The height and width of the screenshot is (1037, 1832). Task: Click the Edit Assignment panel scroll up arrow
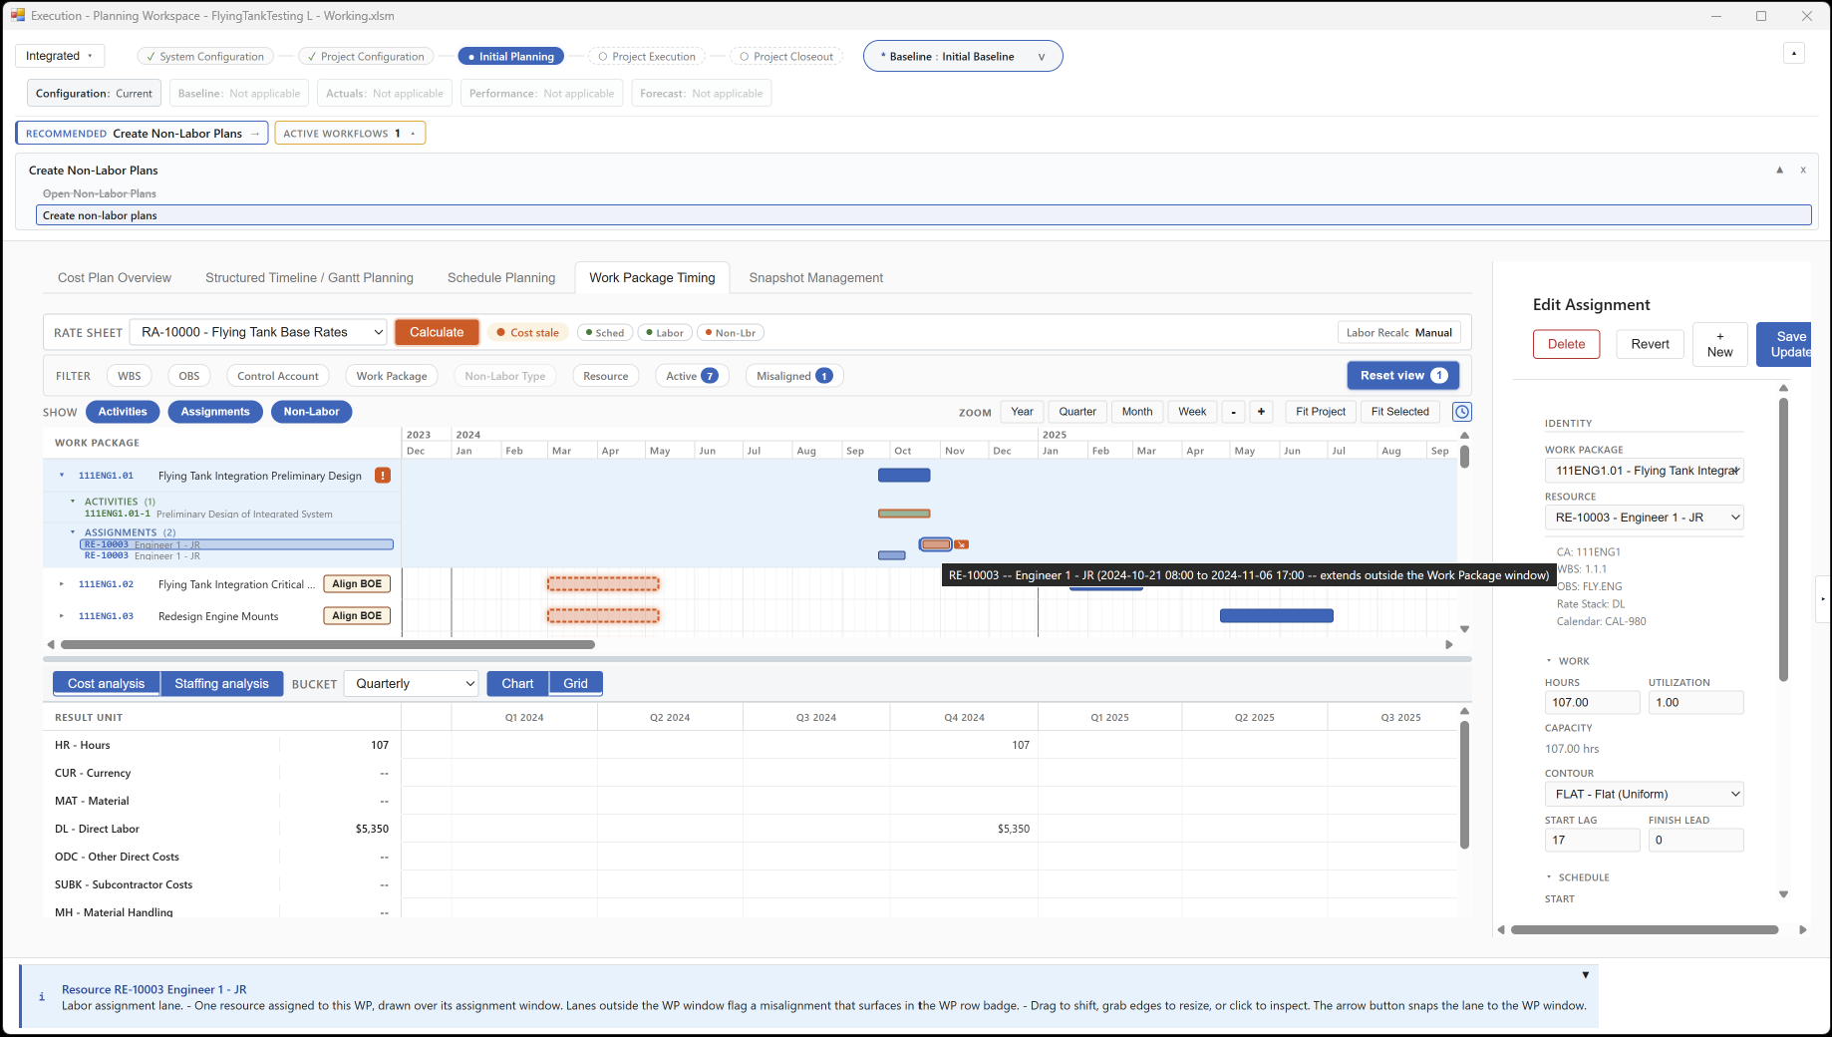(x=1783, y=388)
